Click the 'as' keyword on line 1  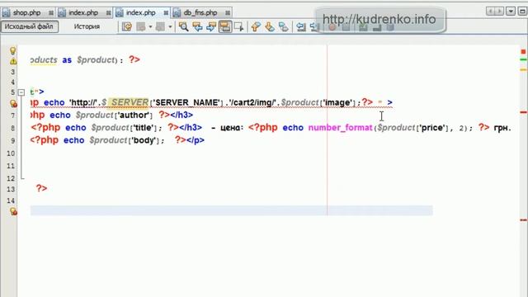(67, 60)
